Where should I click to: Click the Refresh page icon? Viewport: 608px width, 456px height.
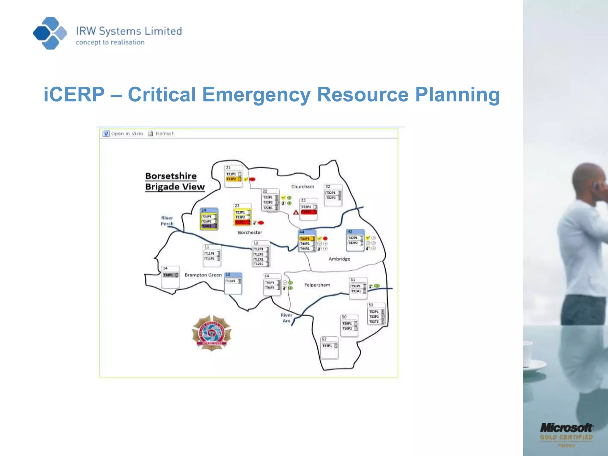[x=151, y=134]
